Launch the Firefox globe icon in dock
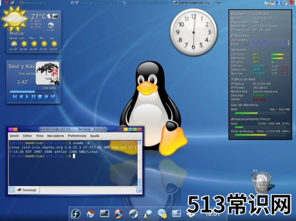 point(119,213)
